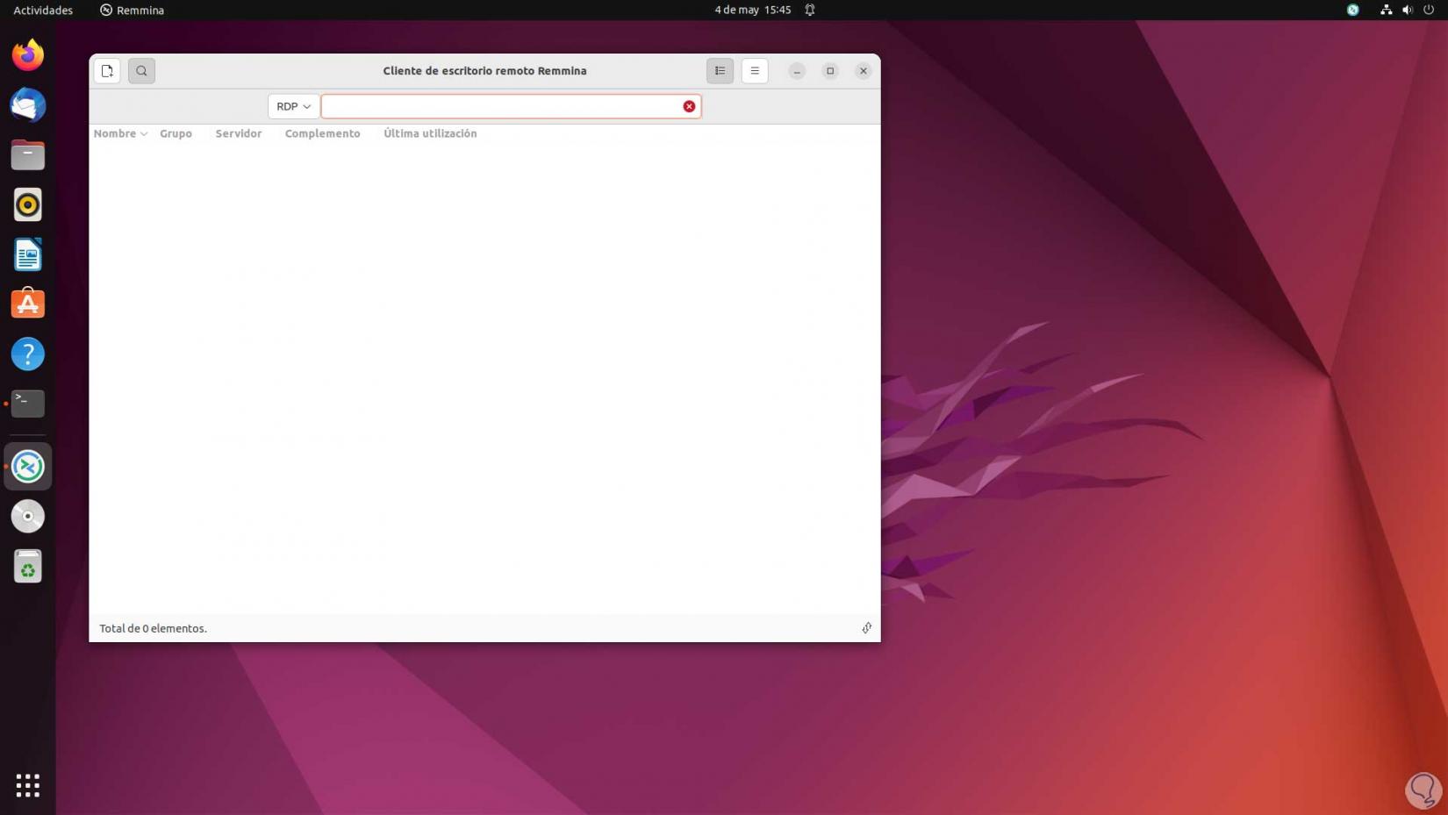This screenshot has width=1448, height=815.
Task: Show the applications grid
Action: pyautogui.click(x=28, y=785)
